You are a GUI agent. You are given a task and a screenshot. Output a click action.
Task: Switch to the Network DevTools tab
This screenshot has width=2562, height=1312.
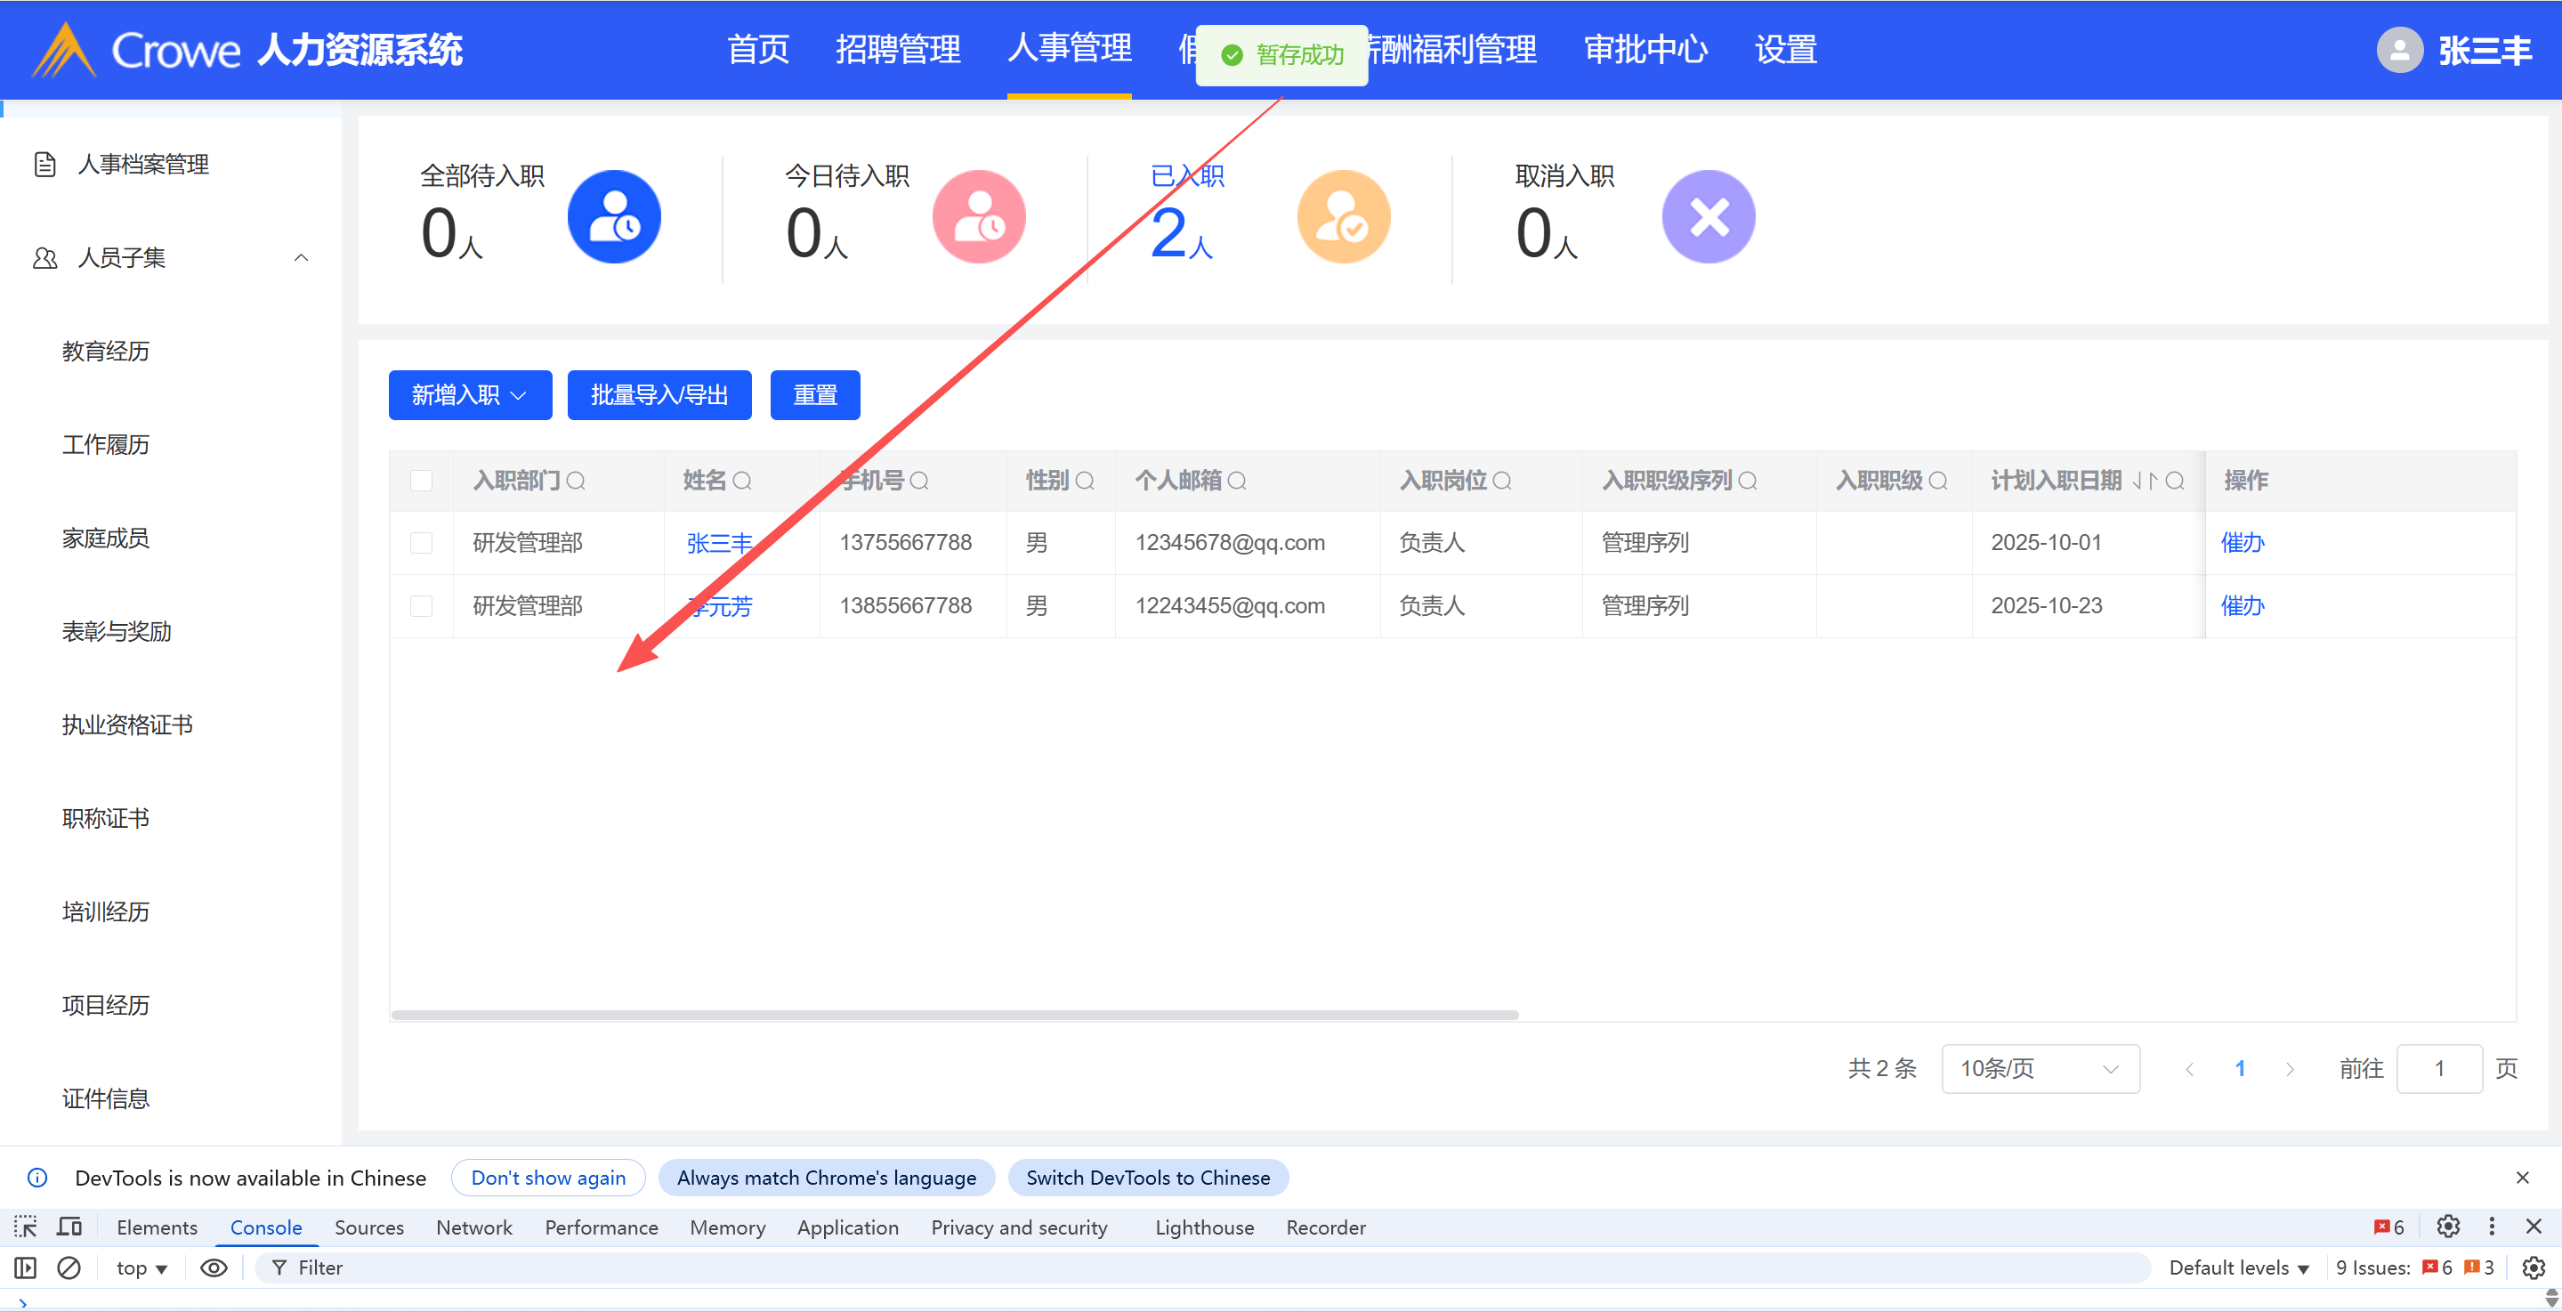(473, 1227)
